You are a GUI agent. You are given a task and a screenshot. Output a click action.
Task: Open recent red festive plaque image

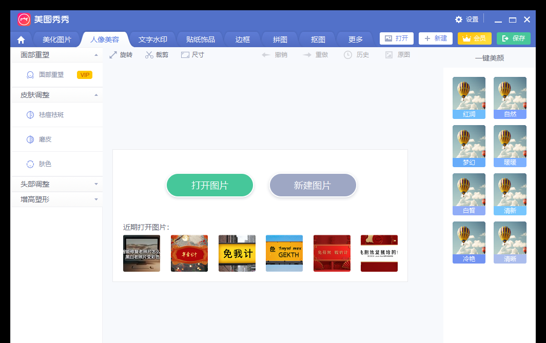pyautogui.click(x=189, y=253)
